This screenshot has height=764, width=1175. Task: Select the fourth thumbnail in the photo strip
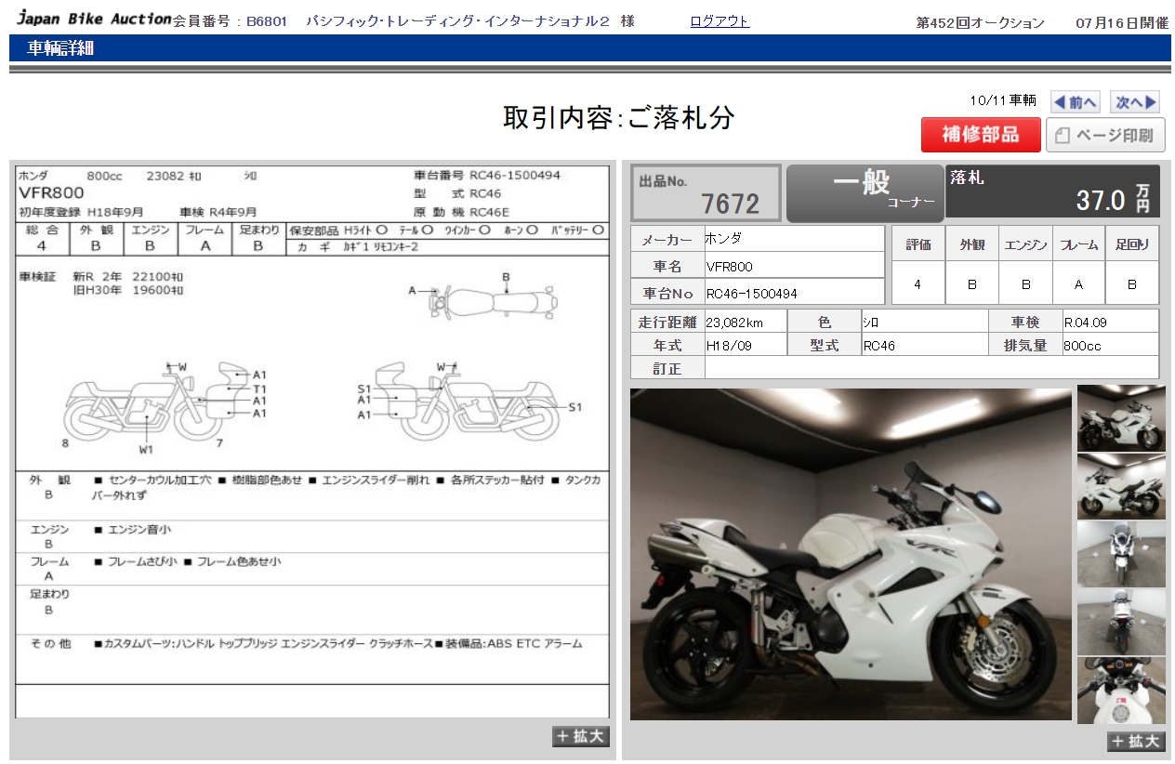tap(1121, 622)
